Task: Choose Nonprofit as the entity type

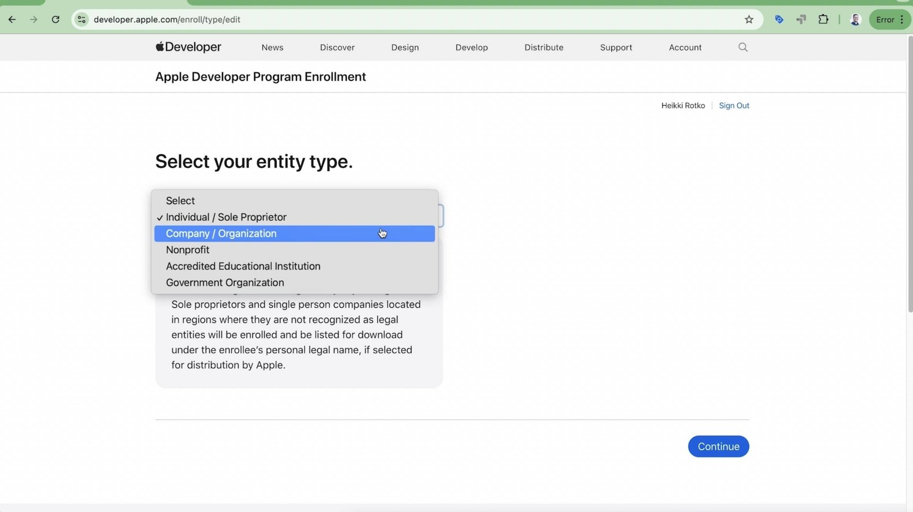Action: tap(187, 249)
